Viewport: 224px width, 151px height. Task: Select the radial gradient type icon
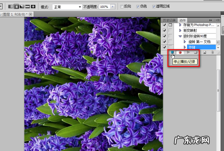(x=16, y=7)
